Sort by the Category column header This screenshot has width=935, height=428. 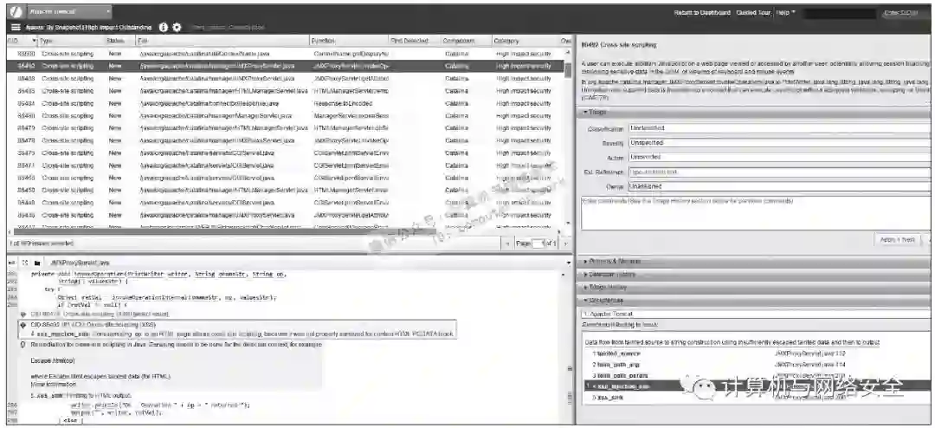(x=526, y=41)
